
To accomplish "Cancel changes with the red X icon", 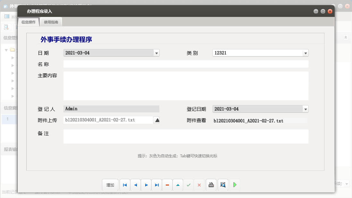I will 199,185.
